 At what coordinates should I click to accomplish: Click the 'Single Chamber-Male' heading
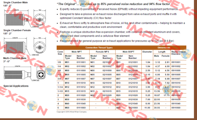(x=15, y=2)
